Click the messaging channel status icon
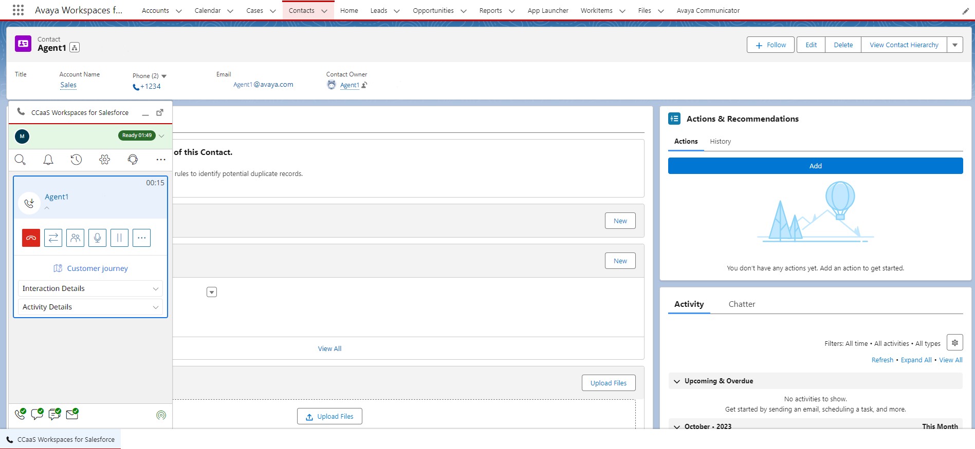This screenshot has width=975, height=449. pos(54,414)
